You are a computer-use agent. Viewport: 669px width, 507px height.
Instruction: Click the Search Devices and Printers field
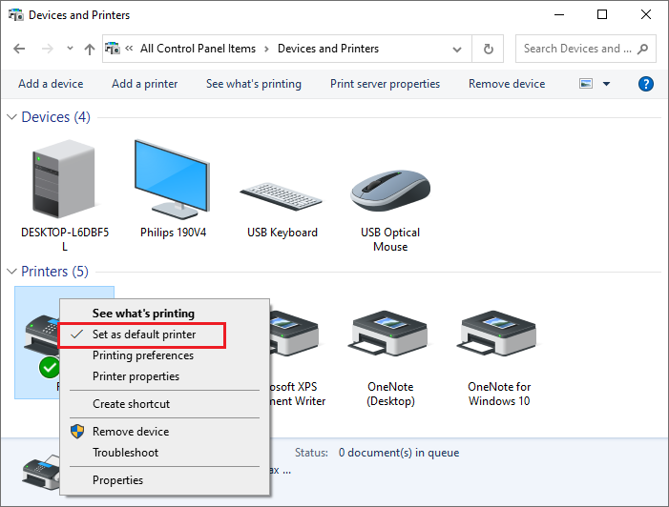click(576, 49)
